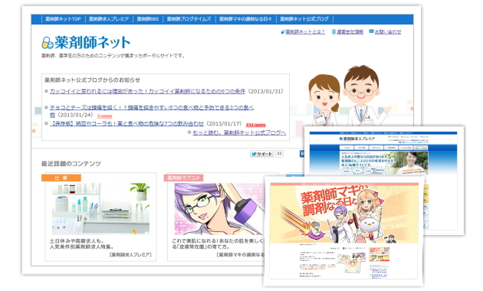The height and width of the screenshot is (291, 483).
Task: Open the 薬剤師ネットとは？ link
Action: click(x=305, y=31)
